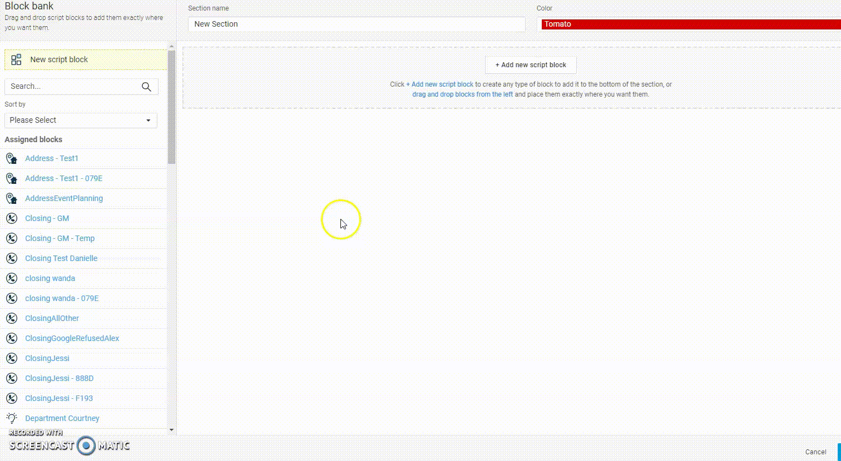Open the Tomato color dropdown
Image resolution: width=841 pixels, height=461 pixels.
click(x=690, y=24)
